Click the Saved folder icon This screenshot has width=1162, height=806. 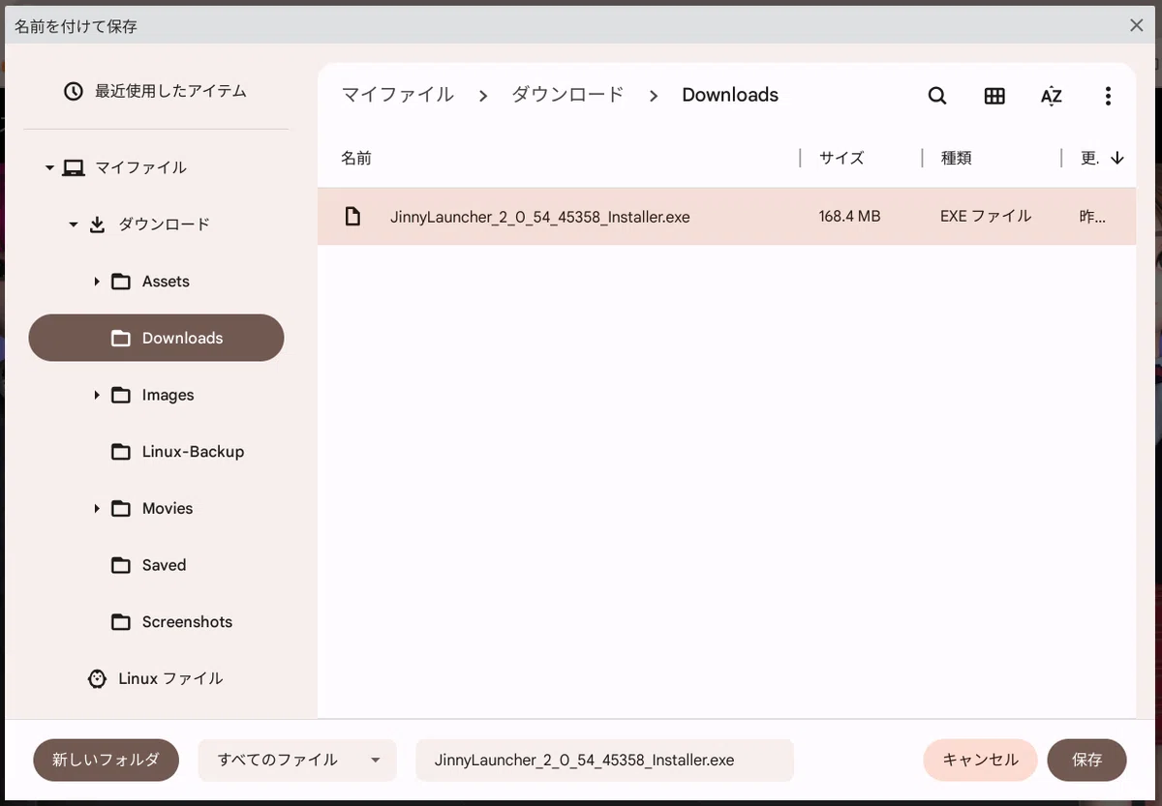click(x=121, y=565)
